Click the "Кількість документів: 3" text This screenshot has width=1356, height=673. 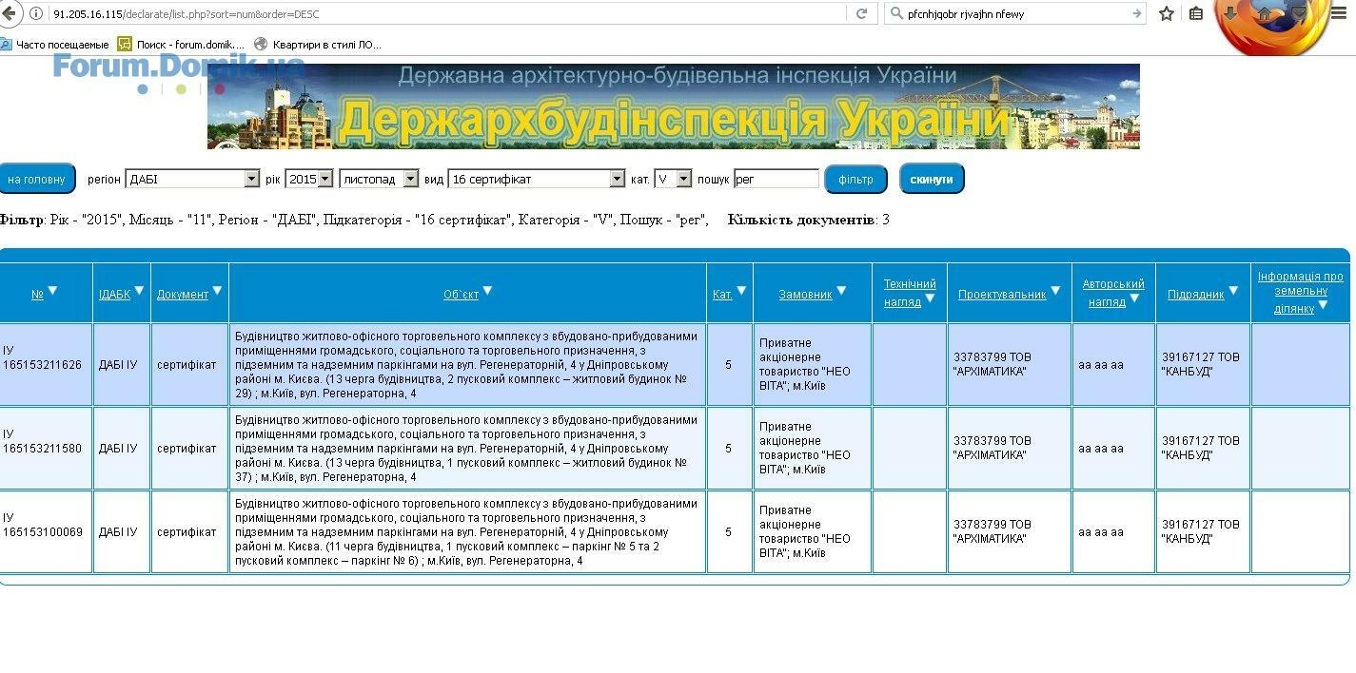(x=809, y=220)
